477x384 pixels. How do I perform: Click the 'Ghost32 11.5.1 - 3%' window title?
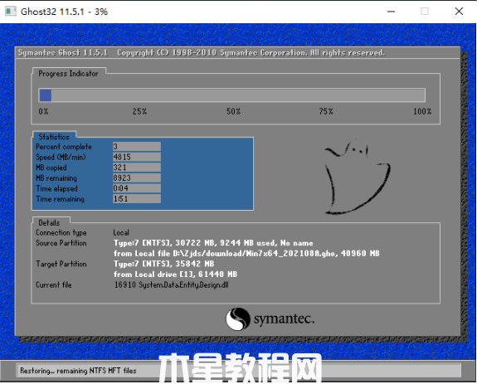coord(64,12)
